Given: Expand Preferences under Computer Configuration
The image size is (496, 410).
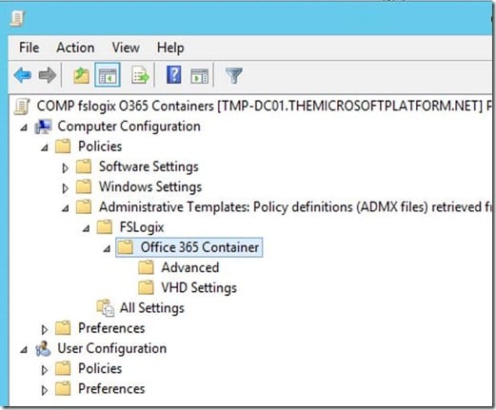Looking at the screenshot, I should click(x=45, y=329).
